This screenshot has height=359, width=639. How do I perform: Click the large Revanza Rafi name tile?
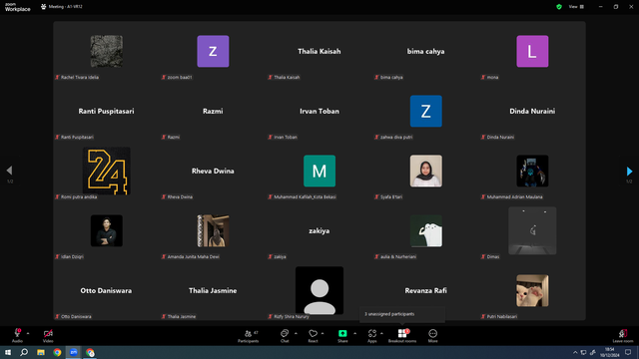[x=426, y=290]
